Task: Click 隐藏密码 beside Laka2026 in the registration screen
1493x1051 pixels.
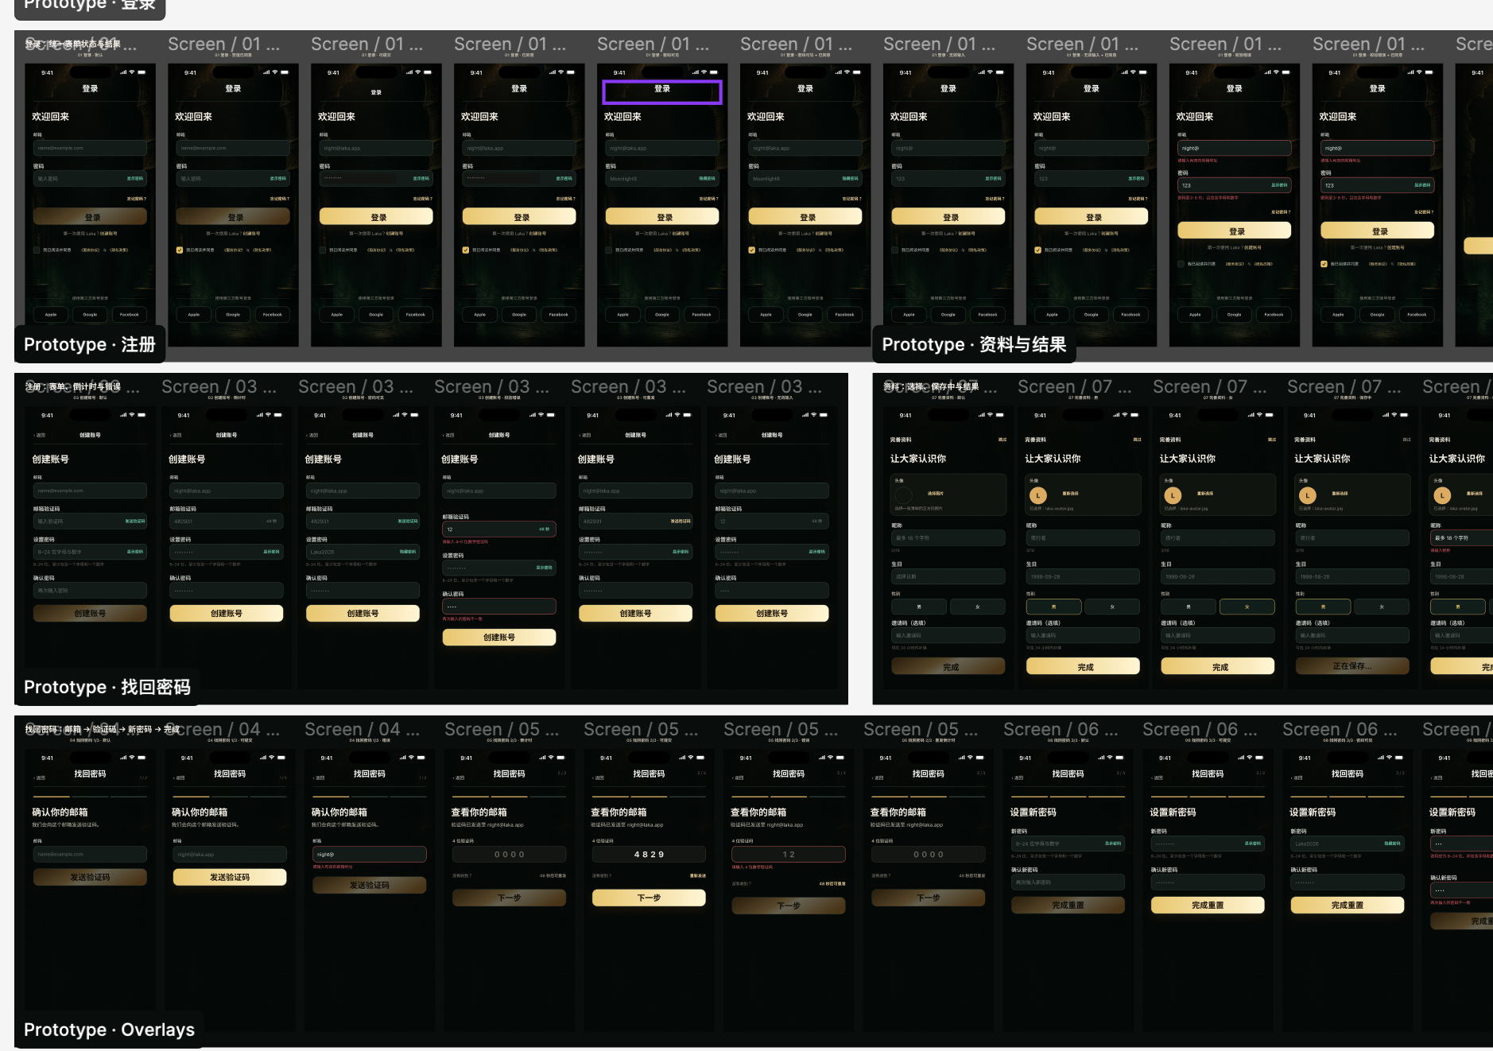Action: click(408, 552)
